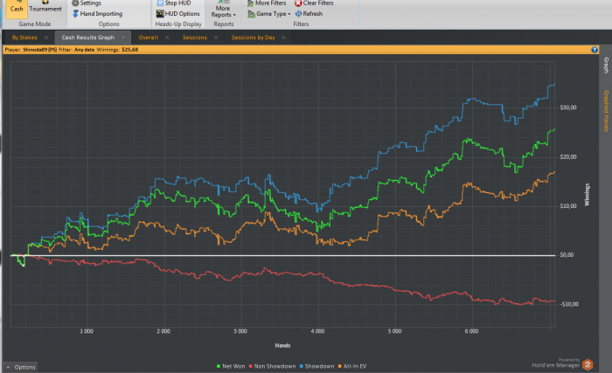The width and height of the screenshot is (612, 373).
Task: Clear Filters with the red X icon
Action: pos(298,3)
